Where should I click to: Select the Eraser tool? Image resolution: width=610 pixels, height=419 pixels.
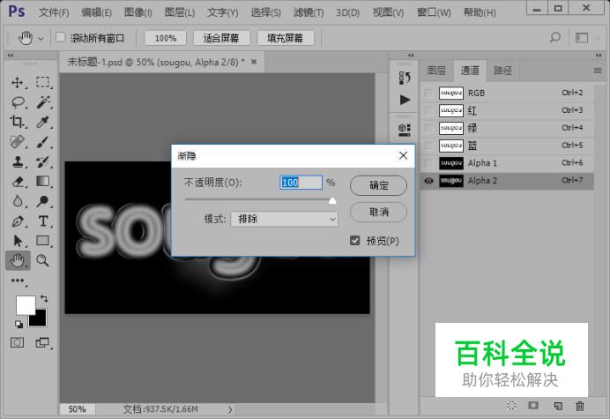click(x=18, y=182)
